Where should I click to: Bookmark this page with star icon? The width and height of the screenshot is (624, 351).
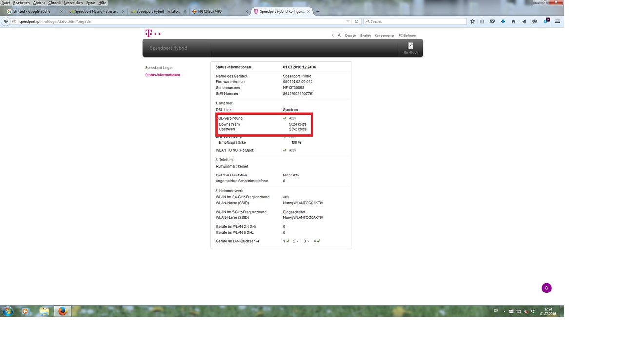click(x=472, y=21)
